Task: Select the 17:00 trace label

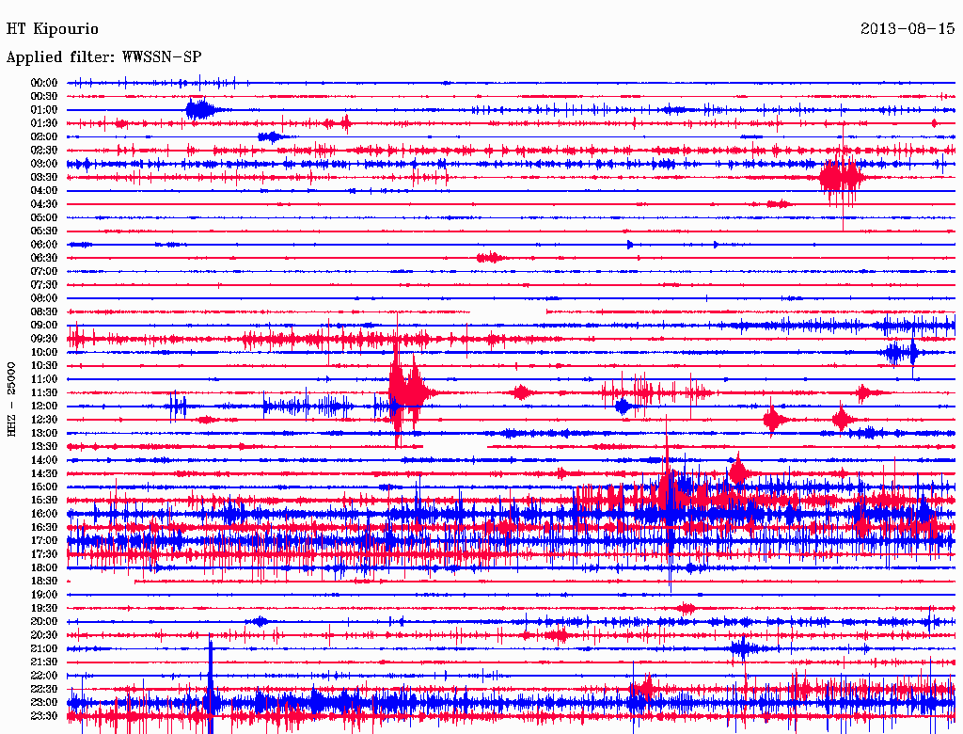Action: click(44, 541)
